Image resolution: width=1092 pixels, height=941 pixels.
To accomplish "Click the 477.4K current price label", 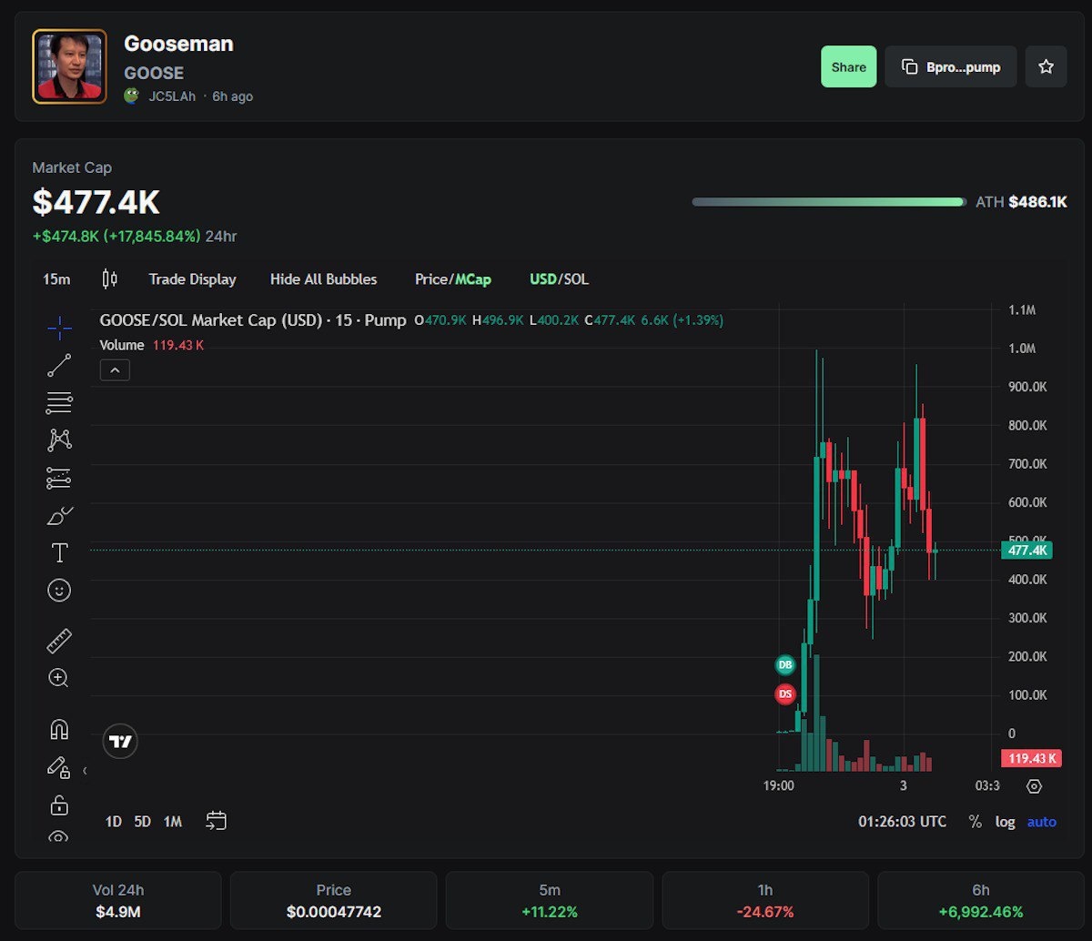I will tap(1026, 551).
